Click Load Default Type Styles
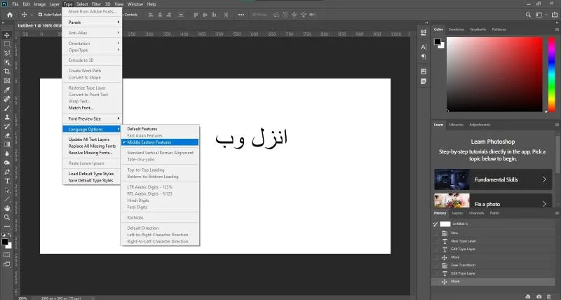561x300 pixels. pos(93,174)
